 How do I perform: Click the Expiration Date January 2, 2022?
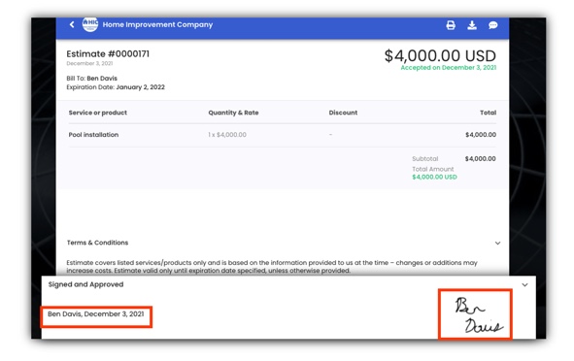(x=116, y=87)
